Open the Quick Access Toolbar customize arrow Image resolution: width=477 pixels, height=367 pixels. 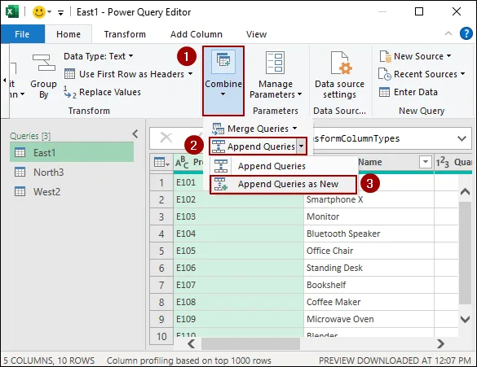61,13
